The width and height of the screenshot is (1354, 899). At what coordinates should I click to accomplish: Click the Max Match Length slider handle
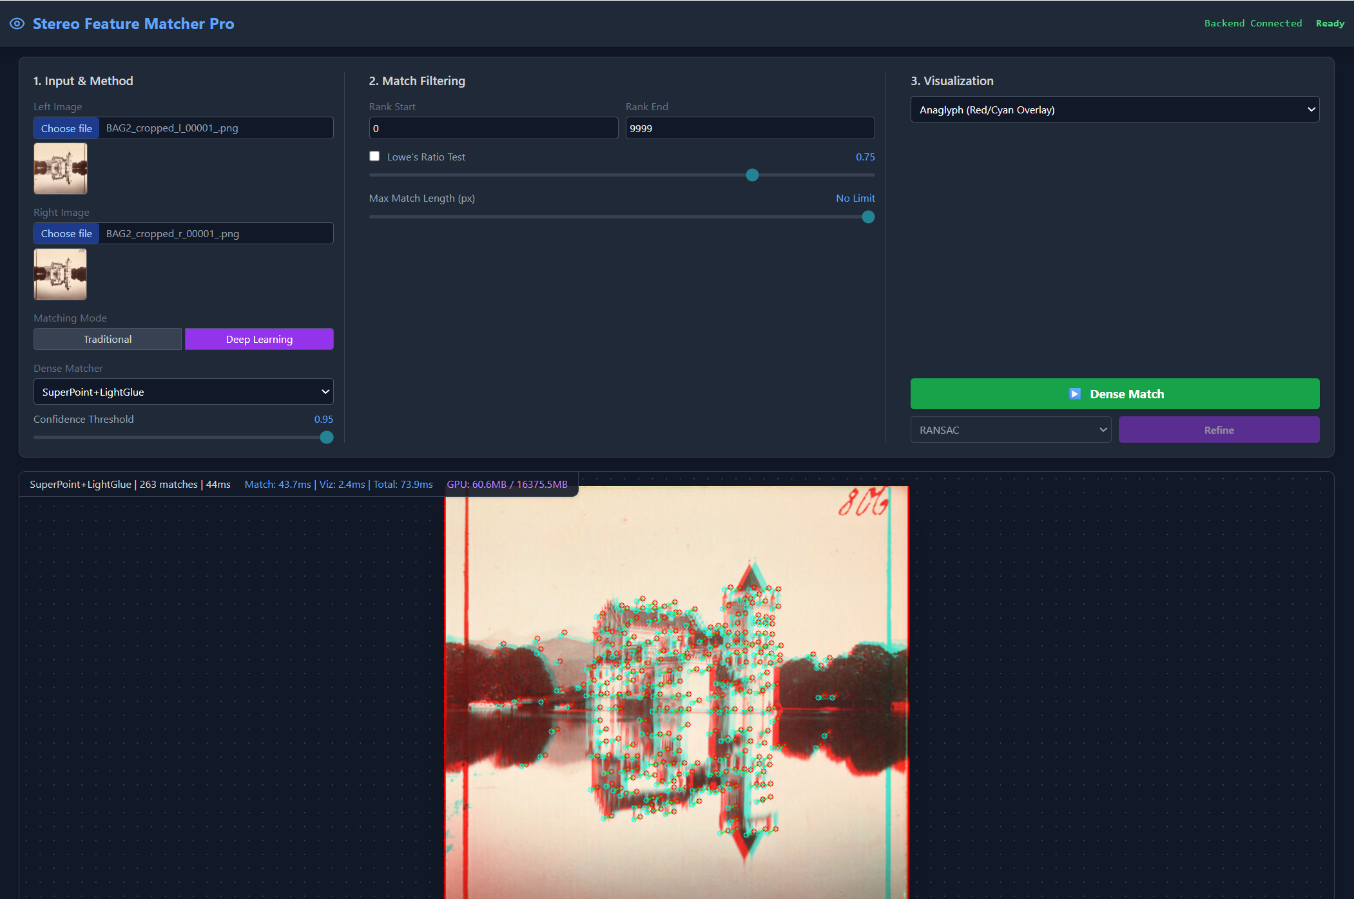click(x=868, y=217)
